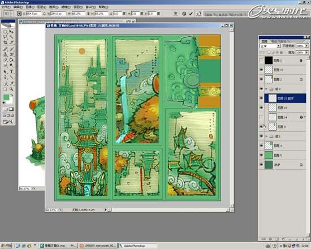Select the Clone Stamp tool
This screenshot has width=311, height=249.
(5, 54)
